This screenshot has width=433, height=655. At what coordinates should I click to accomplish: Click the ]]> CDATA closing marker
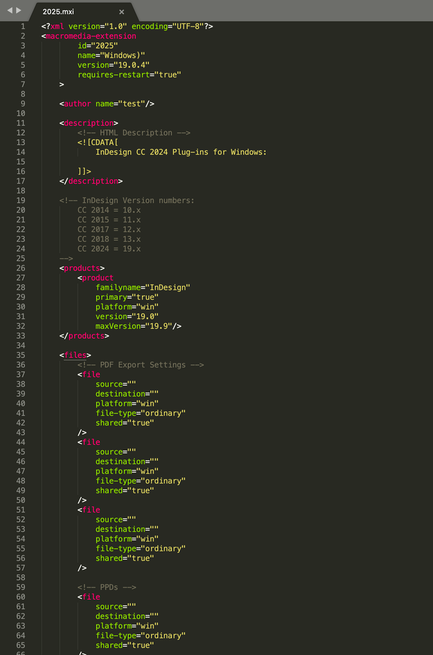point(84,171)
